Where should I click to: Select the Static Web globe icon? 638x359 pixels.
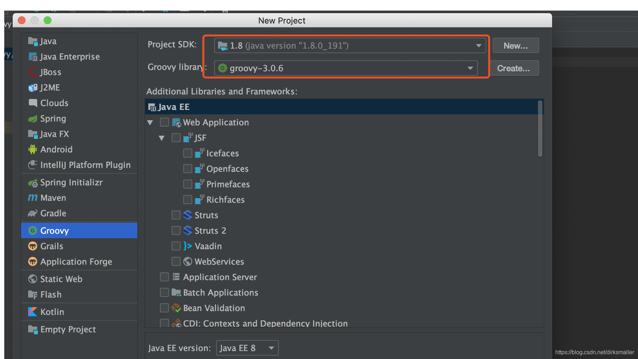tap(33, 279)
